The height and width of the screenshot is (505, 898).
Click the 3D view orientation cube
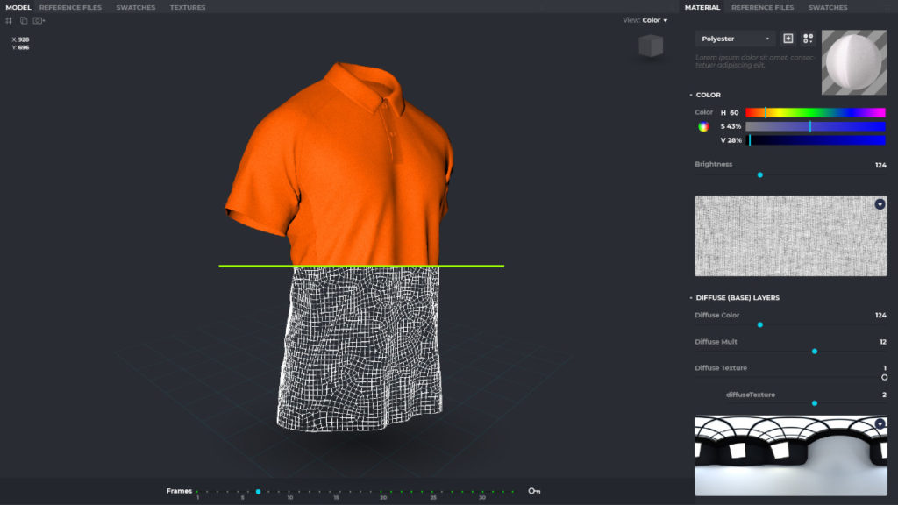pos(651,46)
